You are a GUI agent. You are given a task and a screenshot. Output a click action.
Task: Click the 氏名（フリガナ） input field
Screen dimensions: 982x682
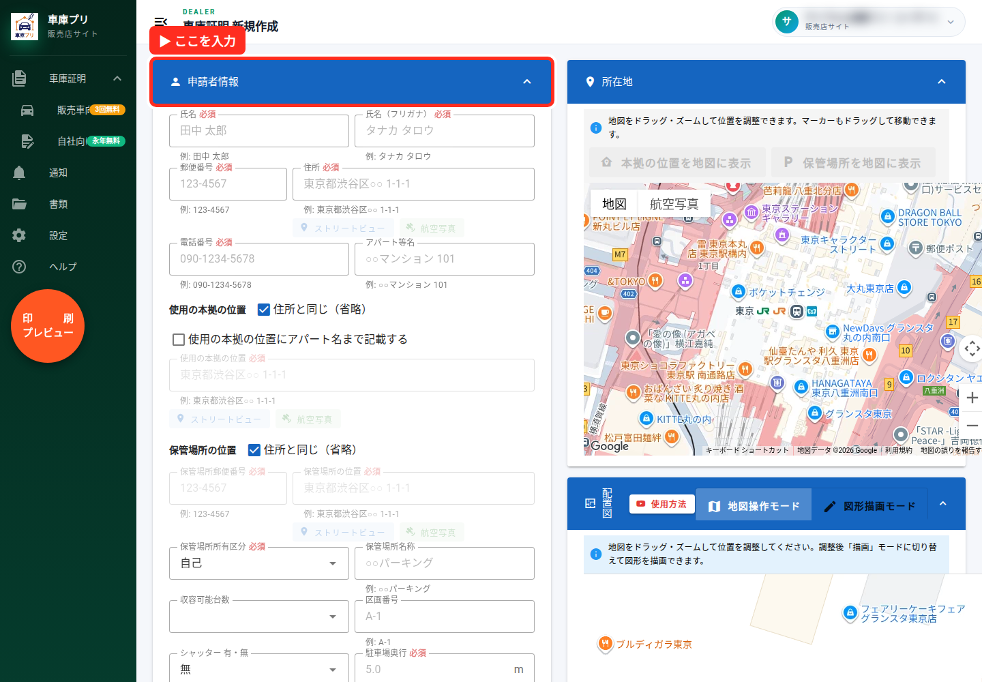pyautogui.click(x=445, y=131)
